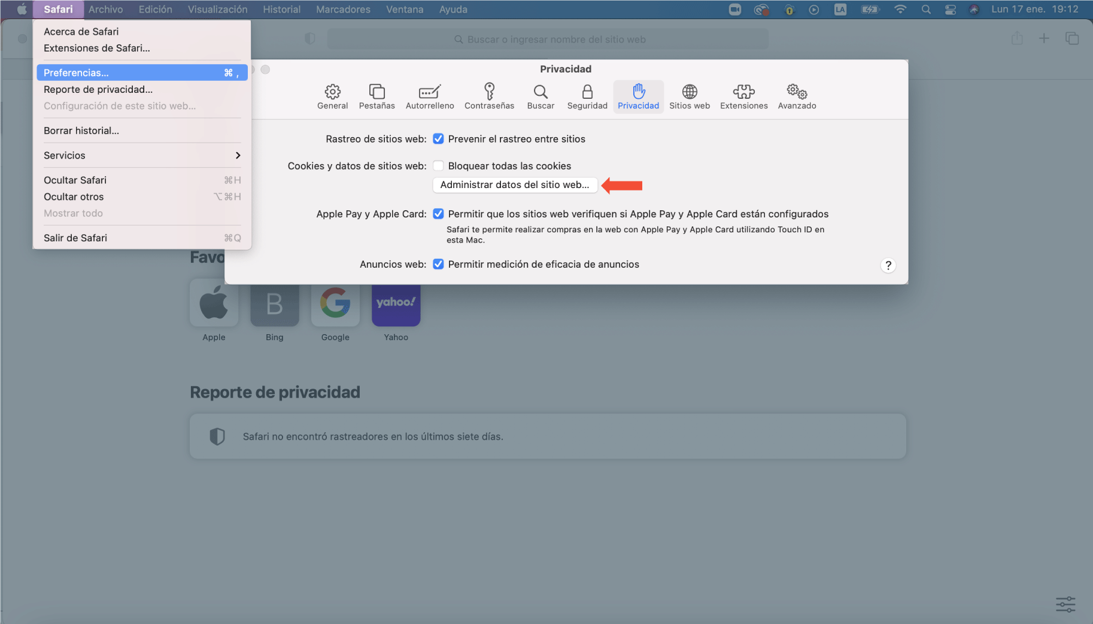Click the battery status icon

pos(870,10)
